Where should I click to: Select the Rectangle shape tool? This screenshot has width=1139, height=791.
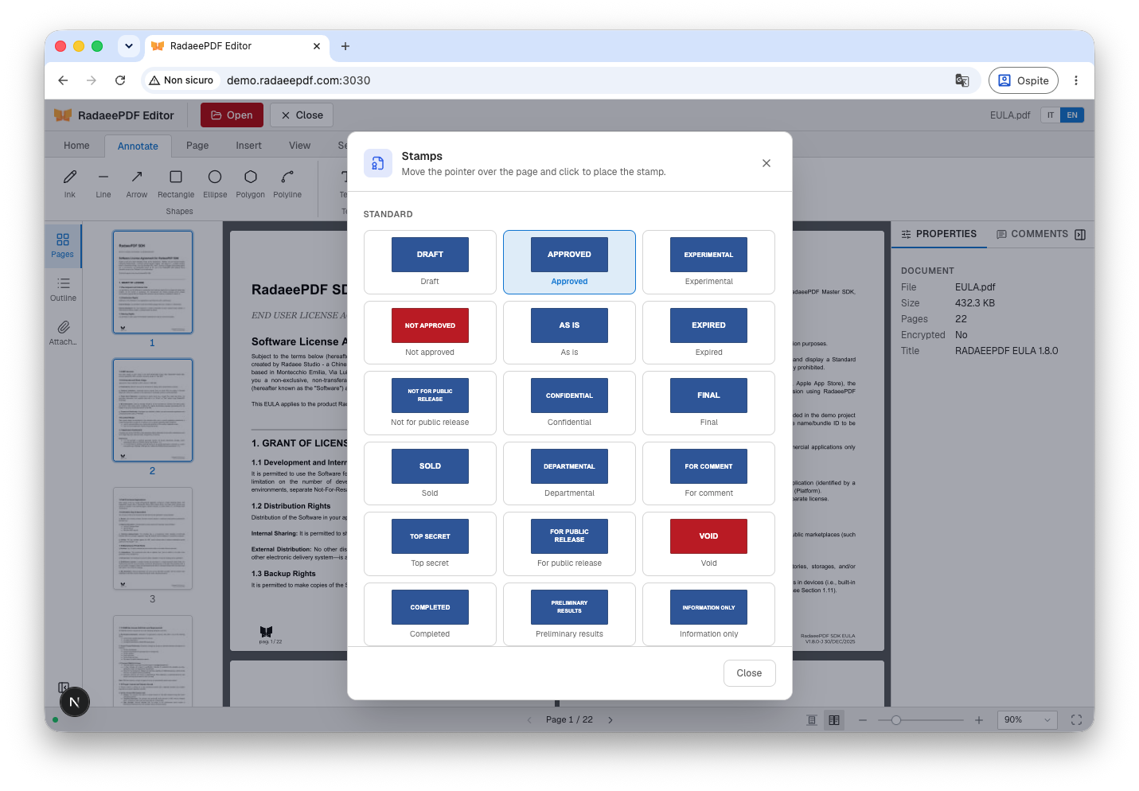176,183
